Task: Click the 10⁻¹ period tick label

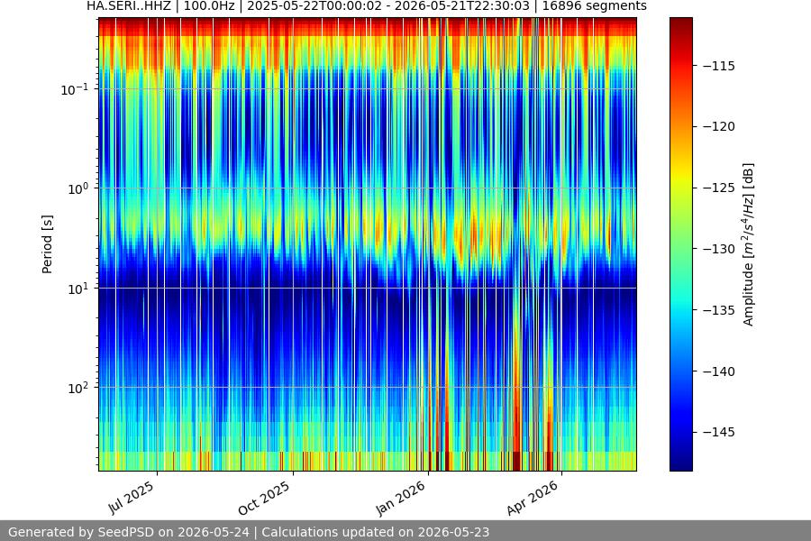Action: 75,89
